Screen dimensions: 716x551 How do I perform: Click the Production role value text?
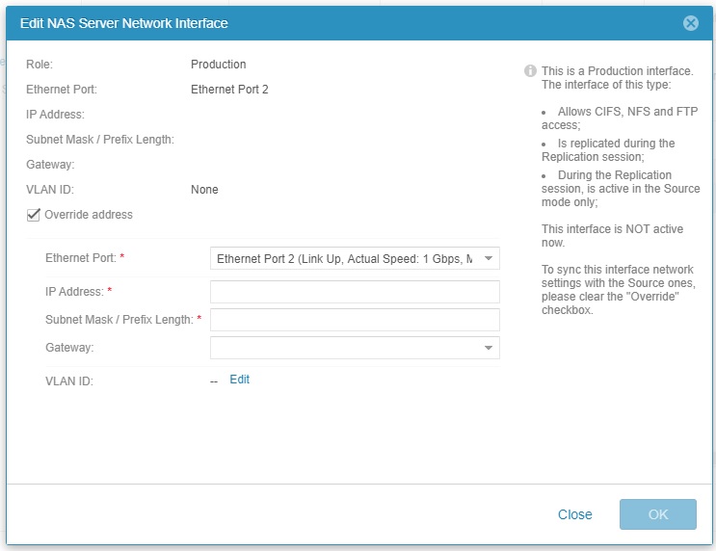coord(219,65)
